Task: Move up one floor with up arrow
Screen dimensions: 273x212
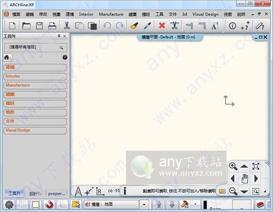Action: pos(159,205)
